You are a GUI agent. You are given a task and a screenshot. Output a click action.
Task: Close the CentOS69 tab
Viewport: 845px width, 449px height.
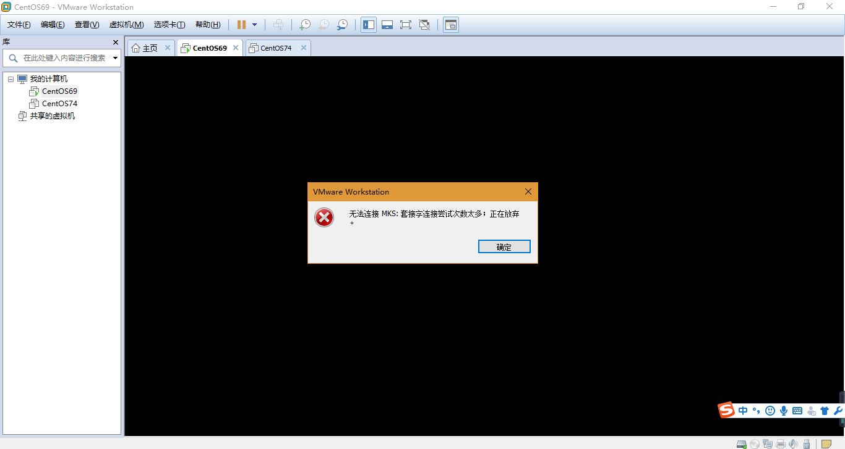[236, 48]
